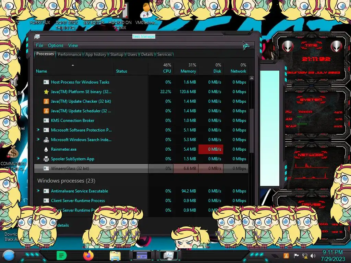
Task: Select the WinaeroGlass (32 bit) row
Action: coord(141,168)
